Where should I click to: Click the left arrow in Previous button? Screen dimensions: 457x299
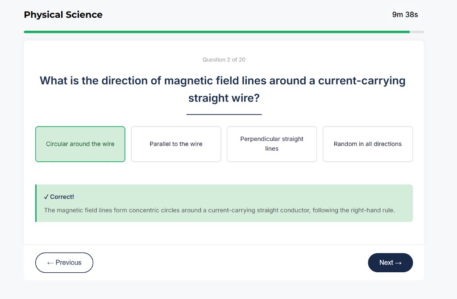point(50,262)
